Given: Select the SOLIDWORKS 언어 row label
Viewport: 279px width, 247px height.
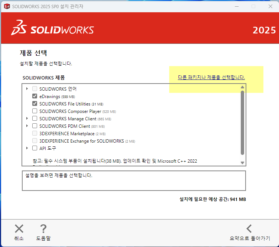Looking at the screenshot, I should click(x=58, y=89).
